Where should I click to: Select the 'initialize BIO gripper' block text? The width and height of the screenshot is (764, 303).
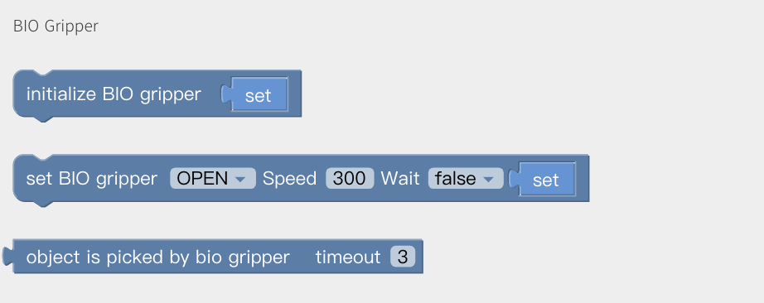coord(113,94)
